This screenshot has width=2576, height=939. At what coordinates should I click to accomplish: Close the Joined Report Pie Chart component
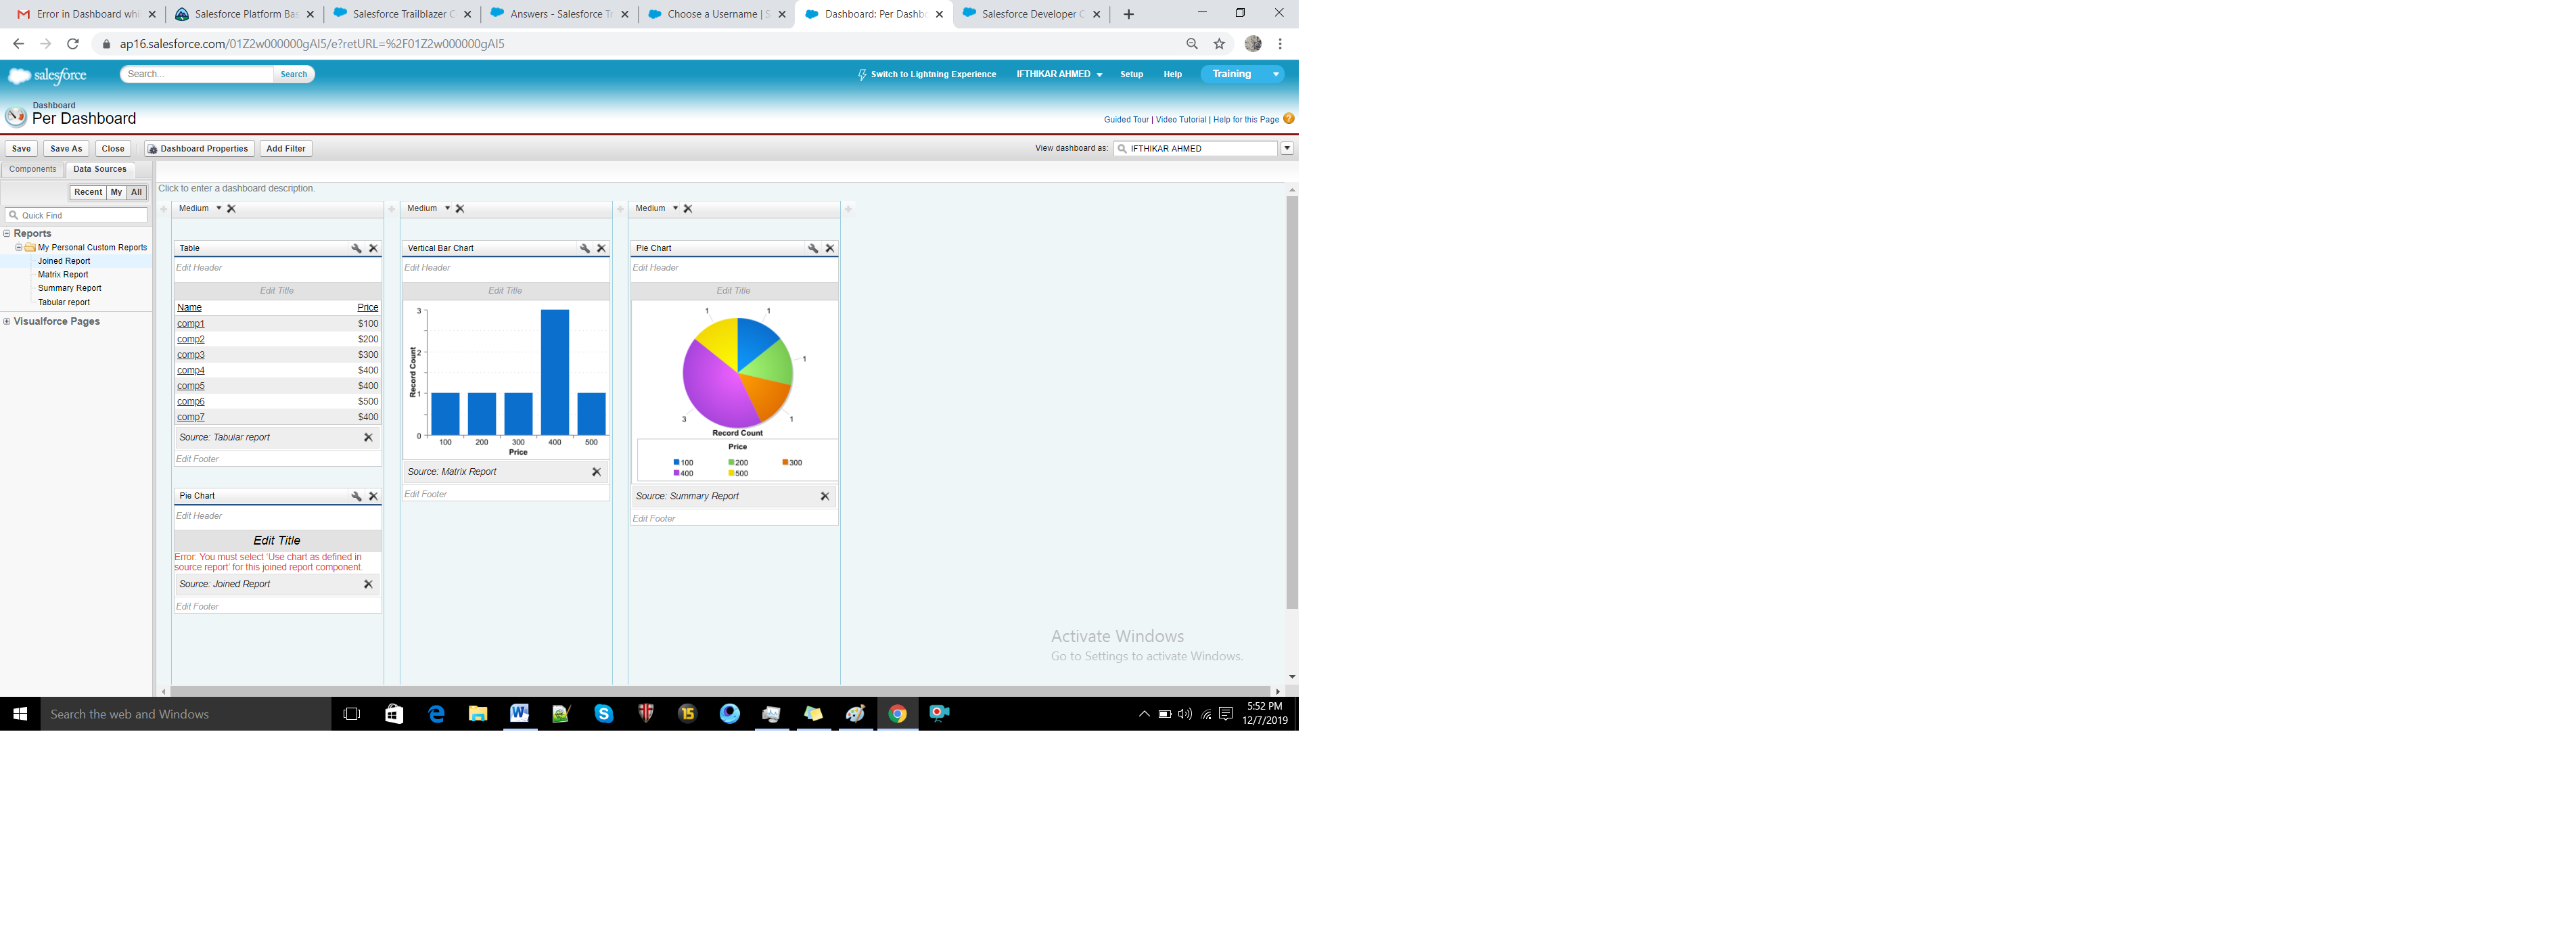[x=373, y=496]
